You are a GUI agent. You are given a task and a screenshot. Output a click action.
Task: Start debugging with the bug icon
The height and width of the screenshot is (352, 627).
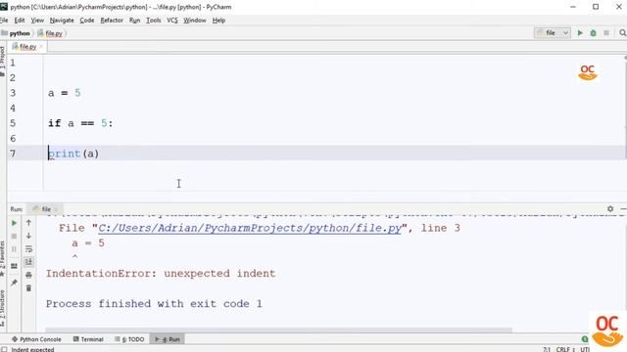[593, 33]
